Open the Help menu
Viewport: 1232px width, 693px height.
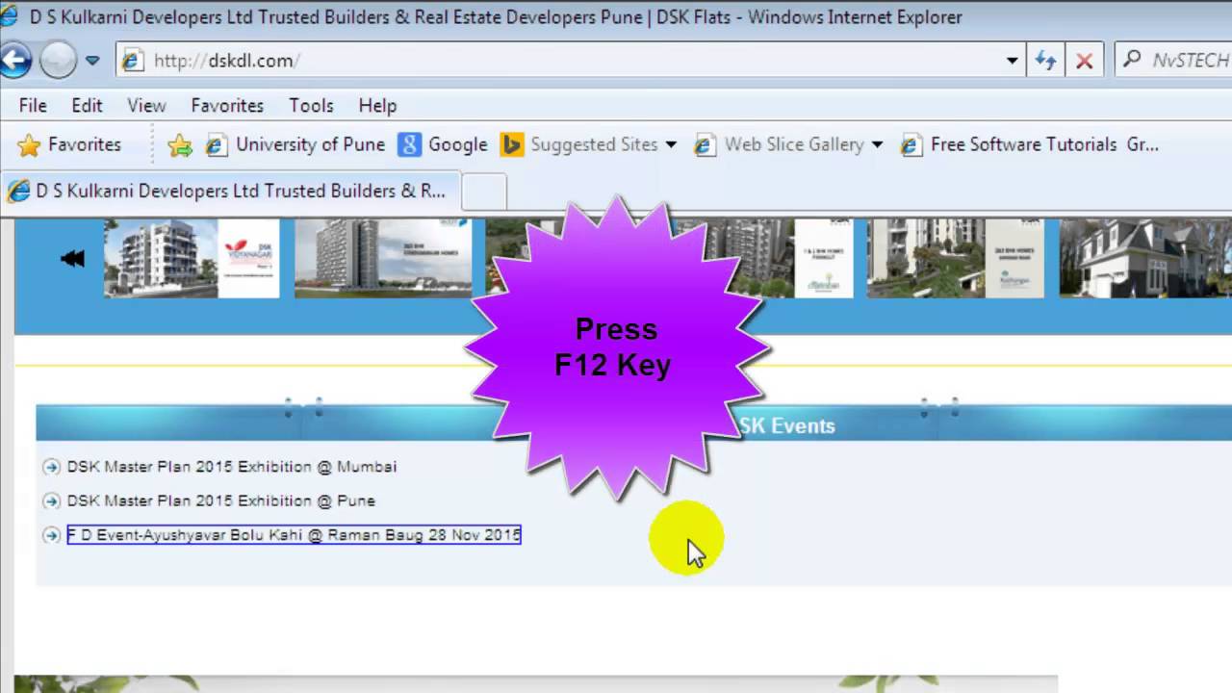pyautogui.click(x=377, y=106)
